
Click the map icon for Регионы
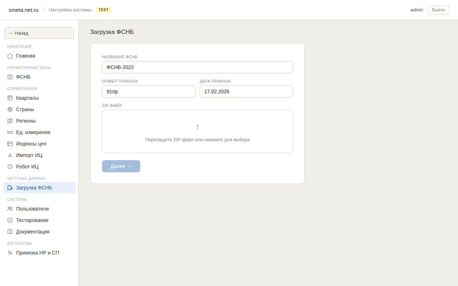10,121
